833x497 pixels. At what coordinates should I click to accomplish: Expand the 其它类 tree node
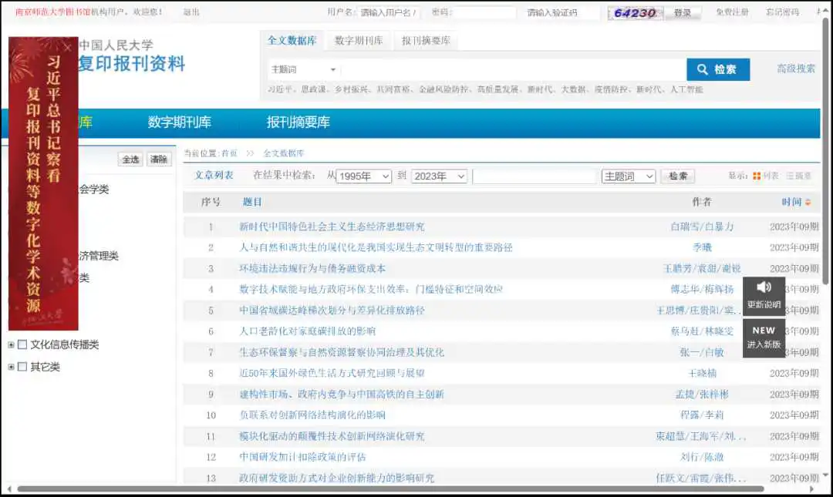[x=11, y=366]
